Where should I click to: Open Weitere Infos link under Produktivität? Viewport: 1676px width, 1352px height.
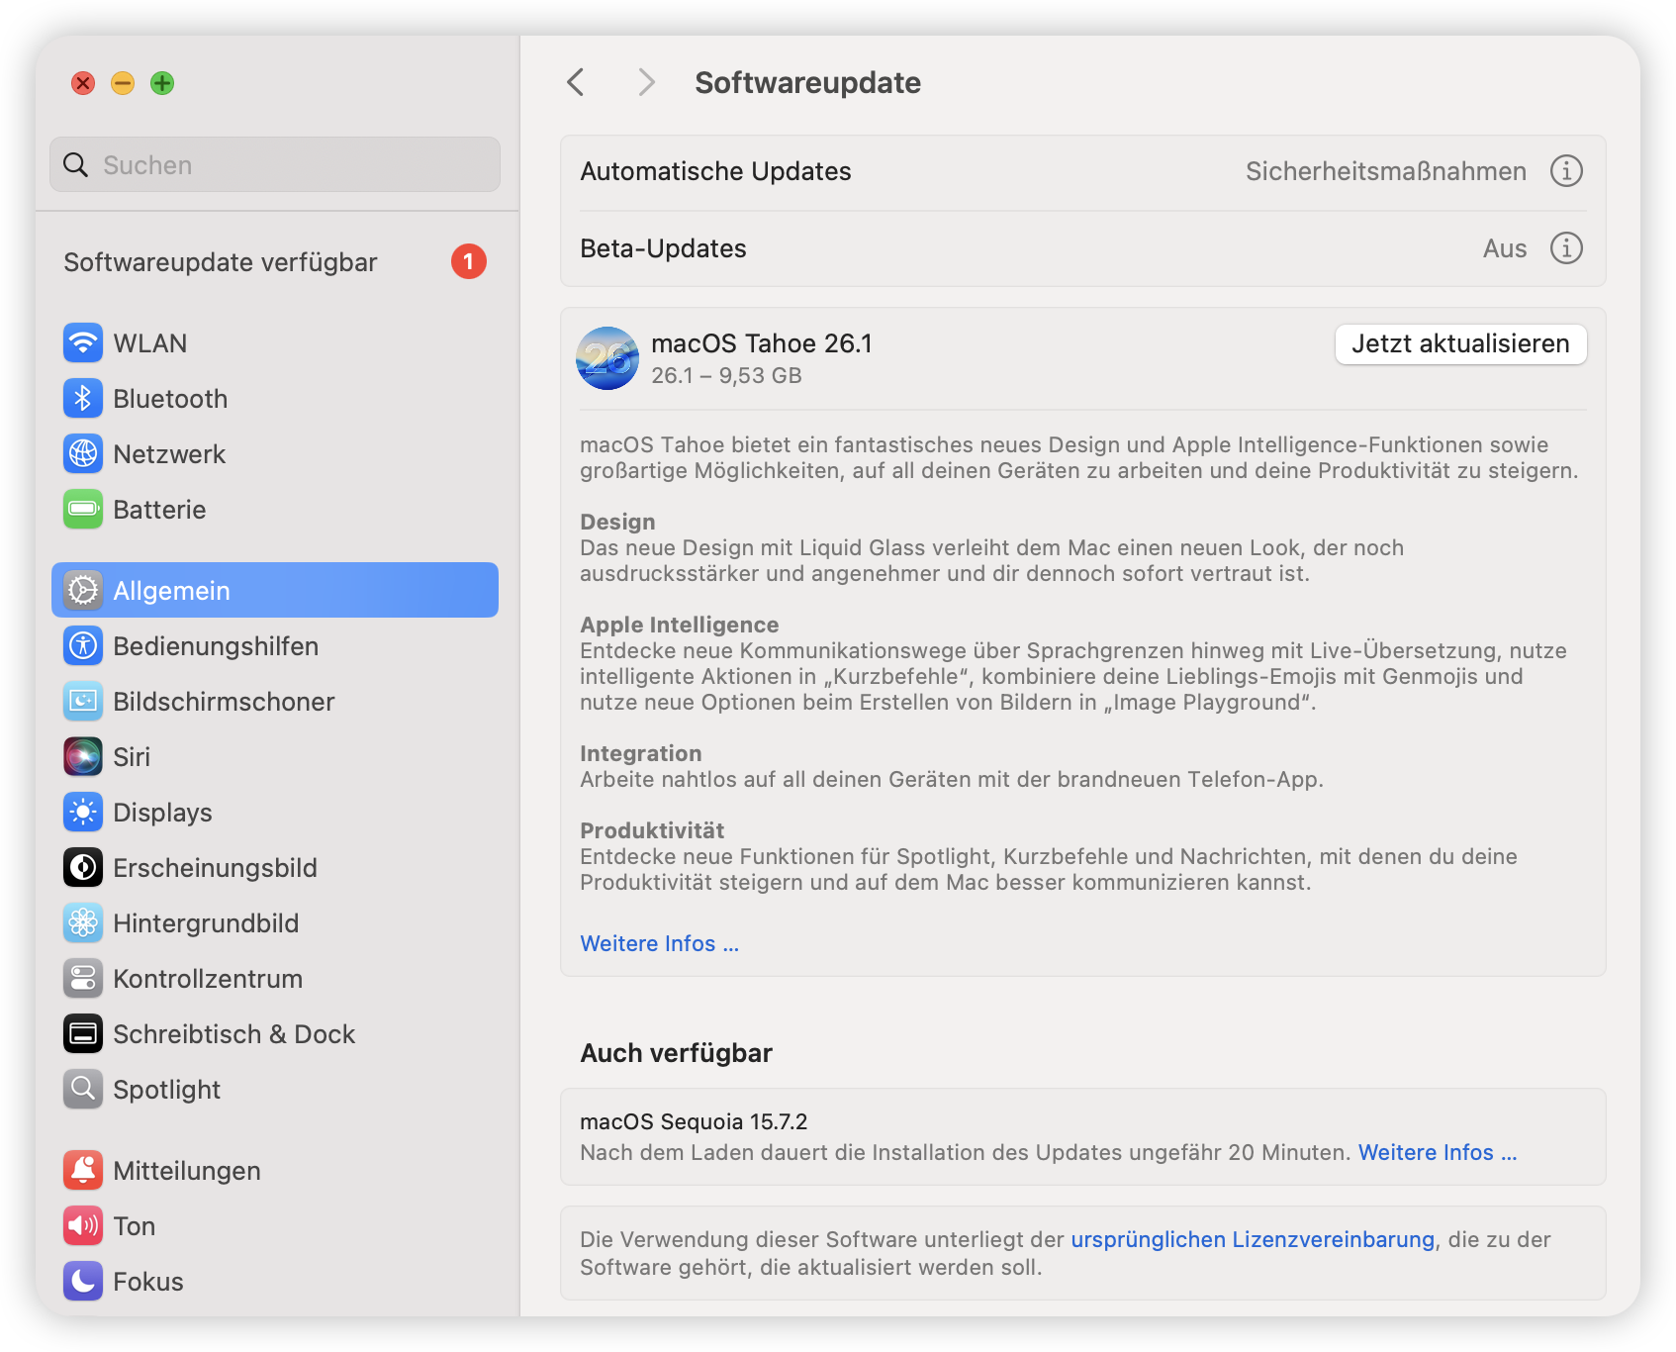(x=659, y=944)
